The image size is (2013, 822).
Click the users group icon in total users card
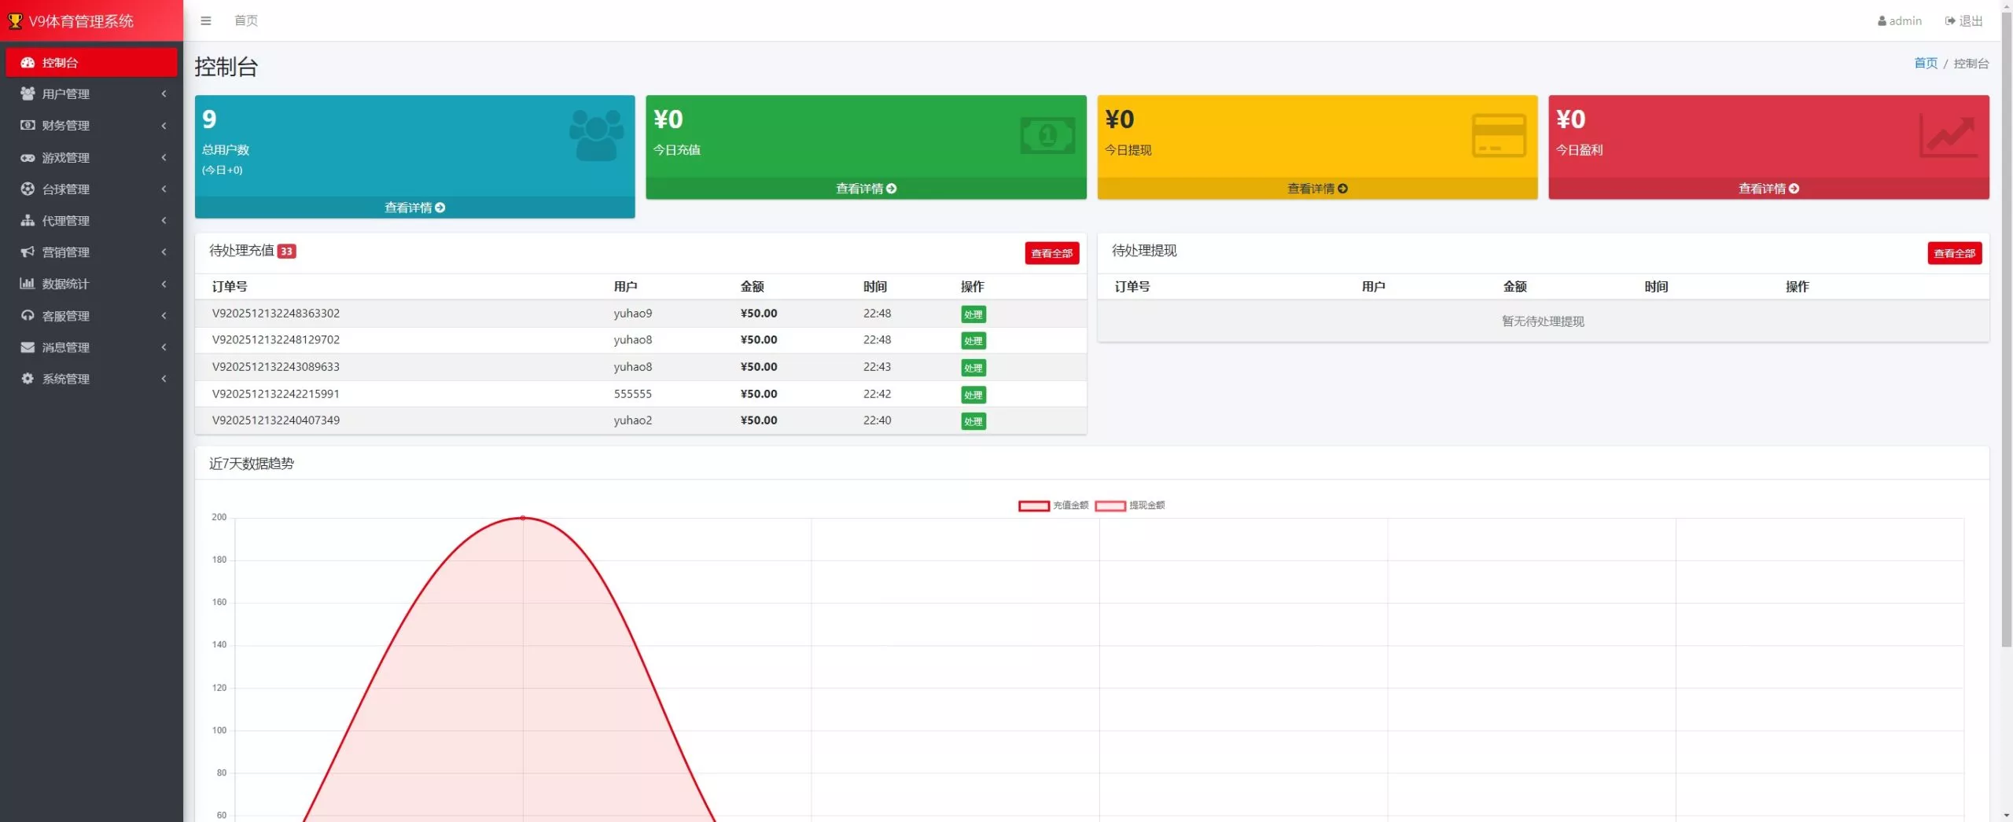coord(596,135)
